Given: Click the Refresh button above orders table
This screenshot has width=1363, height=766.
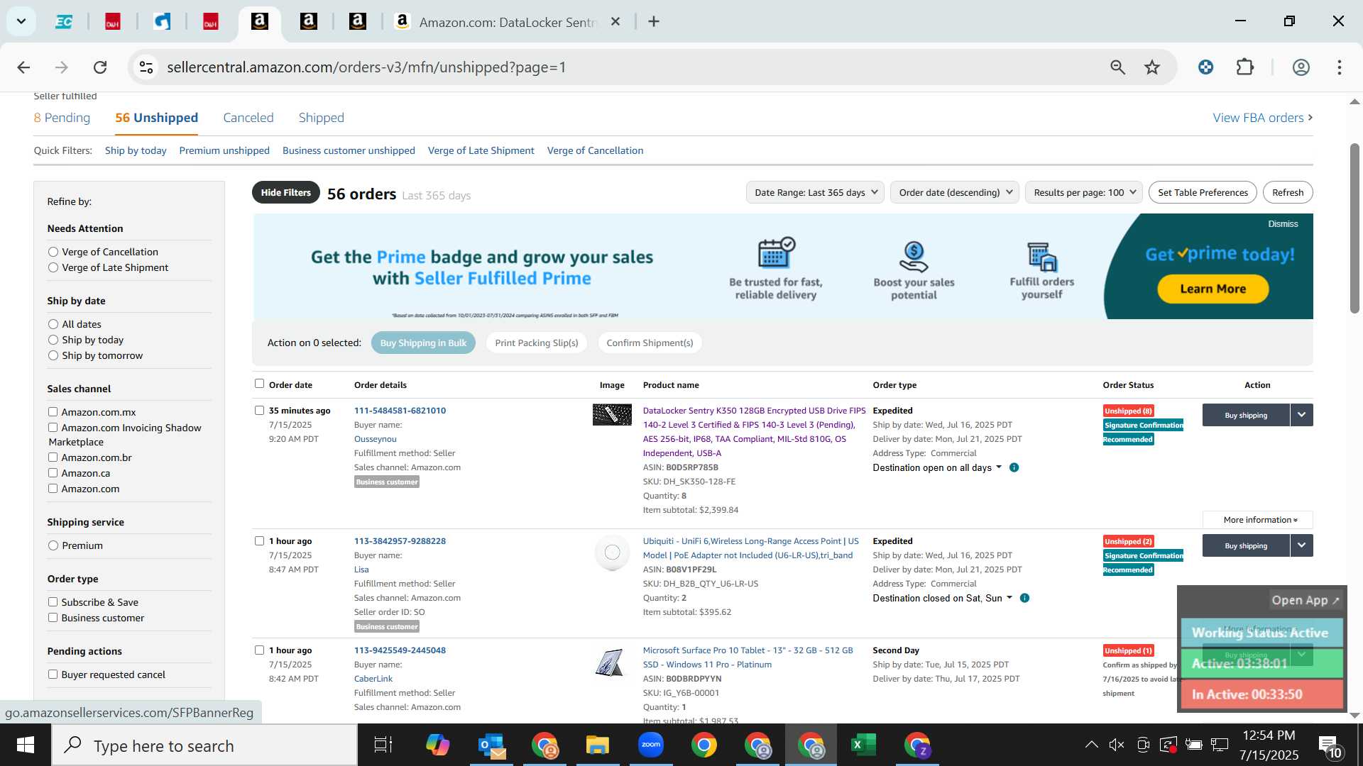Looking at the screenshot, I should (1288, 192).
